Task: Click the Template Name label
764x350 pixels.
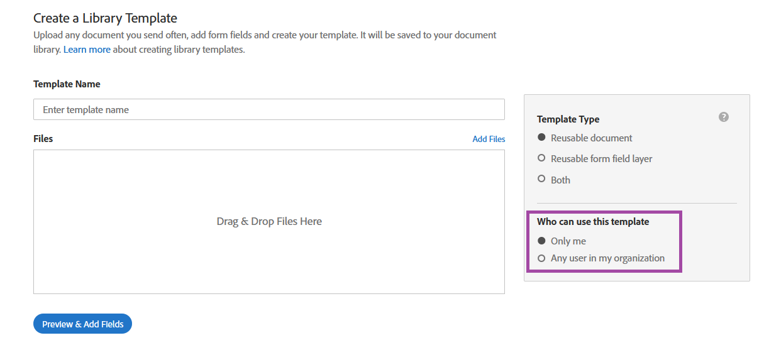Action: coord(67,84)
